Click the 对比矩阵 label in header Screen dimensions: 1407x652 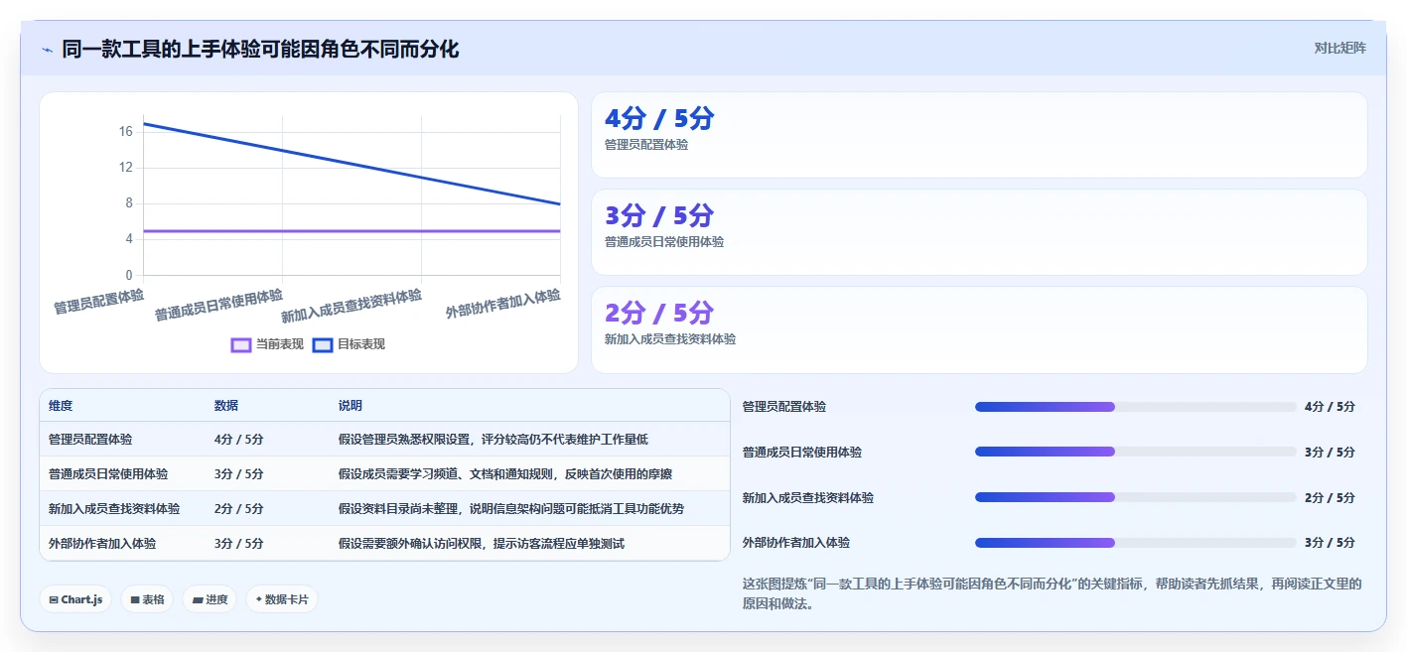(1339, 48)
